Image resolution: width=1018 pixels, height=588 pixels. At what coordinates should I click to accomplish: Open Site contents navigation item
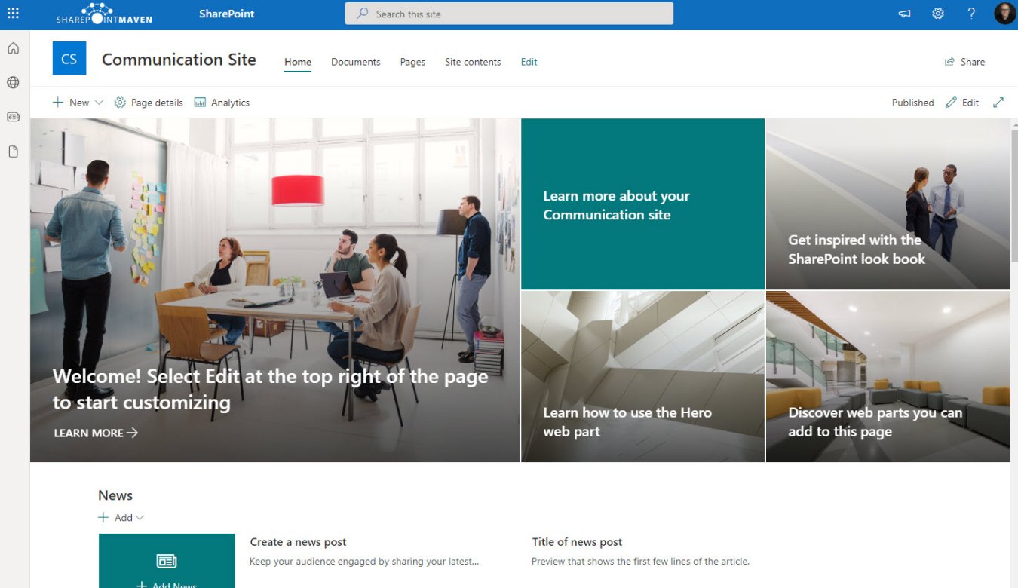tap(473, 62)
